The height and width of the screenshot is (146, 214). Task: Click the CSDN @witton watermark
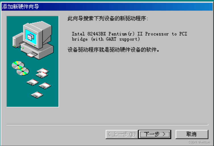click(199, 142)
